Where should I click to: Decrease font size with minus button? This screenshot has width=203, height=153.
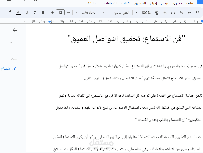[69, 13]
